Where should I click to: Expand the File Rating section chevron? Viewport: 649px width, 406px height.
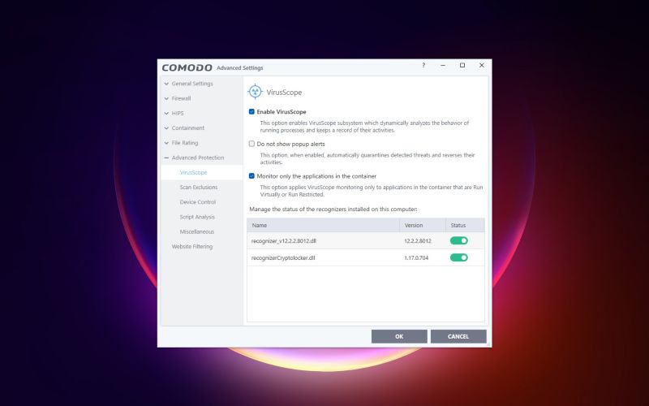point(166,143)
